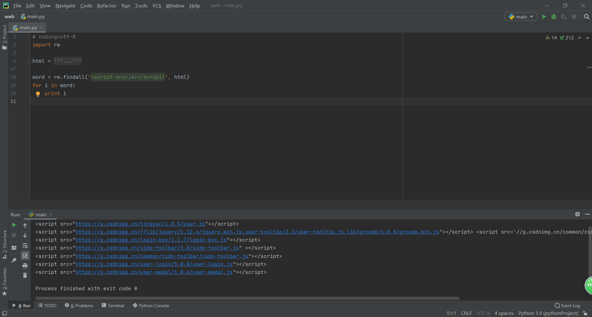
Task: Change the 4 spaces indent setting
Action: (x=504, y=313)
